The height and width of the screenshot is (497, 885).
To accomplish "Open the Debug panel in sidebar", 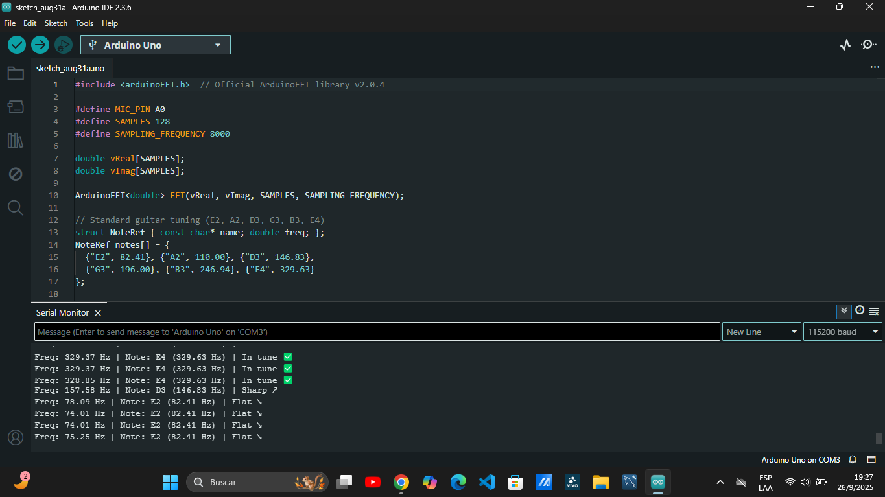I will point(16,174).
